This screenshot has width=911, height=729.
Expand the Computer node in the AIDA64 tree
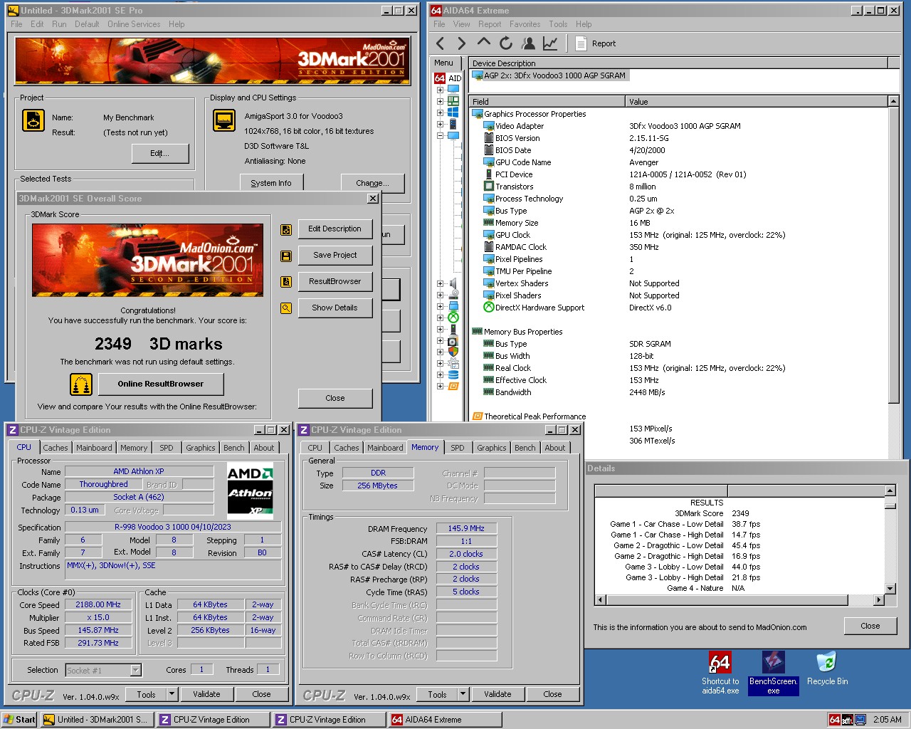point(440,90)
